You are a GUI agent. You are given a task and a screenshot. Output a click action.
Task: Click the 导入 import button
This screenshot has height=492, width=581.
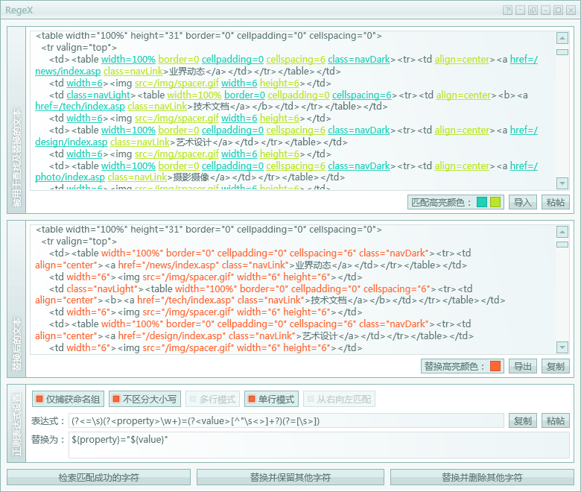pyautogui.click(x=522, y=203)
